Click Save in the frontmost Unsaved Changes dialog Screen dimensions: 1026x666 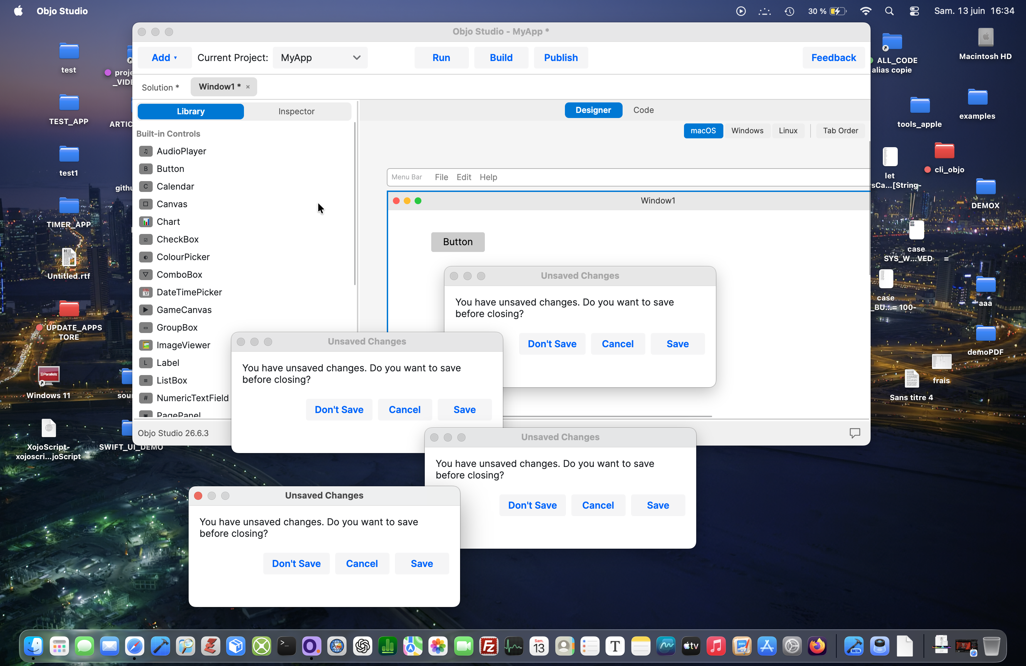coord(422,564)
